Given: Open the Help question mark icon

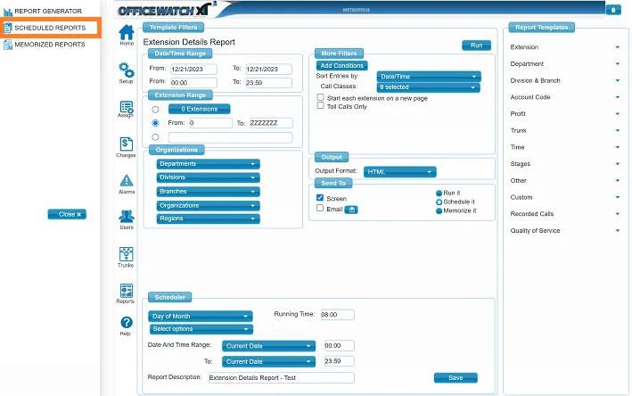Looking at the screenshot, I should click(127, 323).
